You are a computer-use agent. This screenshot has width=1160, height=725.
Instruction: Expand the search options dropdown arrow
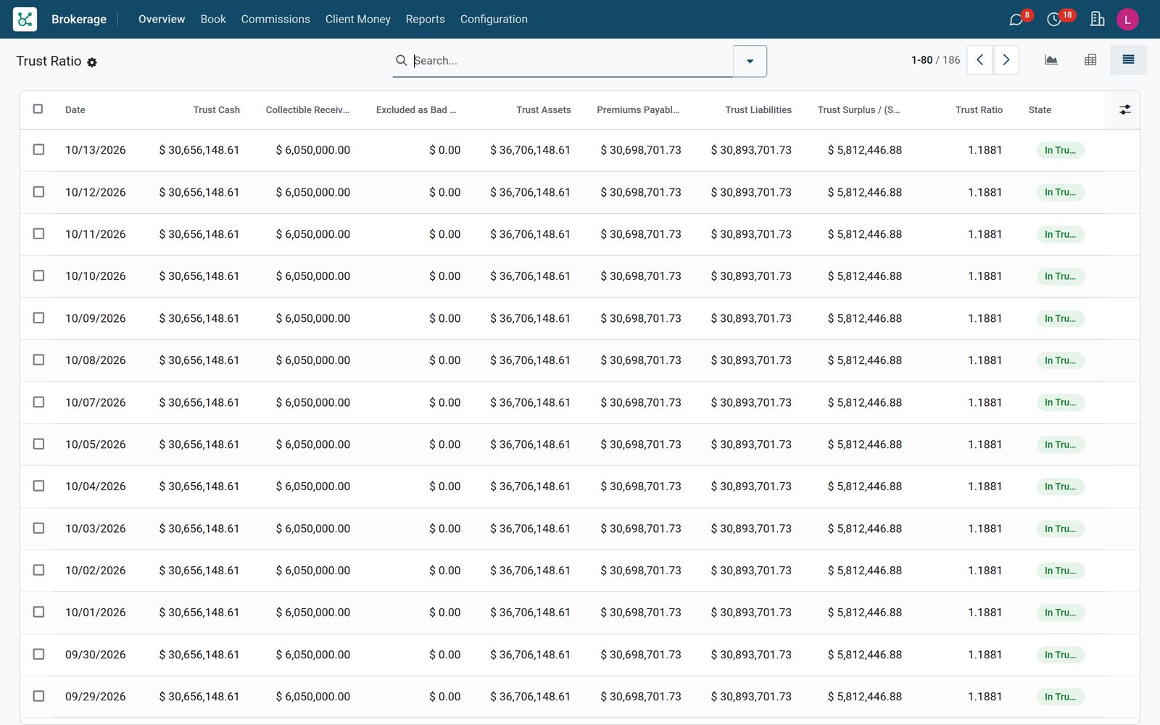coord(750,61)
